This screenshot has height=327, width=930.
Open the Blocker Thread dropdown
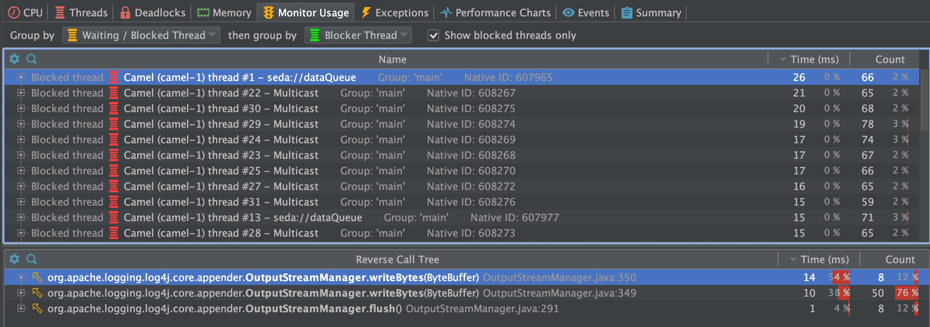pos(358,35)
